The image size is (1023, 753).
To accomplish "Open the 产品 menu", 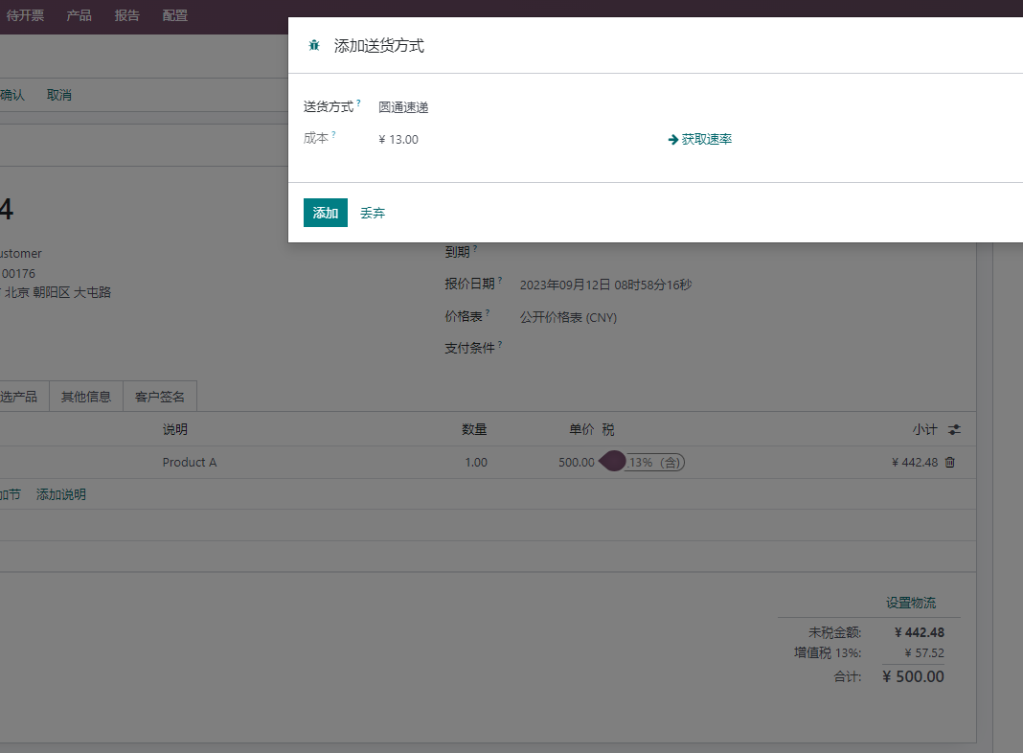I will tap(79, 15).
